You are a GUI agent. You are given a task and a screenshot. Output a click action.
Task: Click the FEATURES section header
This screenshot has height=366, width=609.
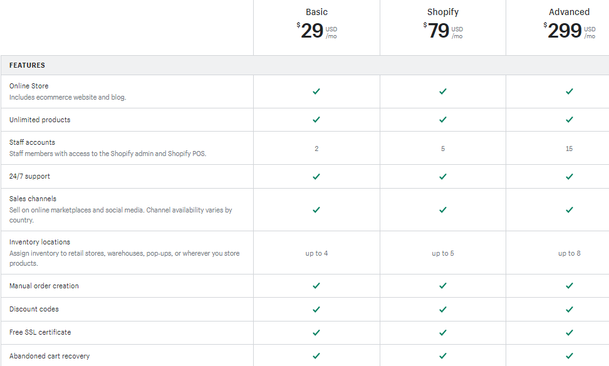coord(27,65)
